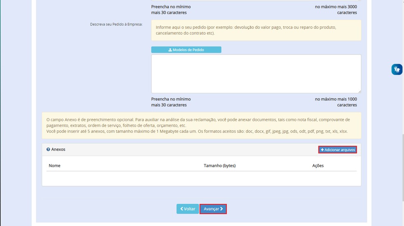The height and width of the screenshot is (226, 404).
Task: Click the Anexos section title
Action: tap(58, 150)
